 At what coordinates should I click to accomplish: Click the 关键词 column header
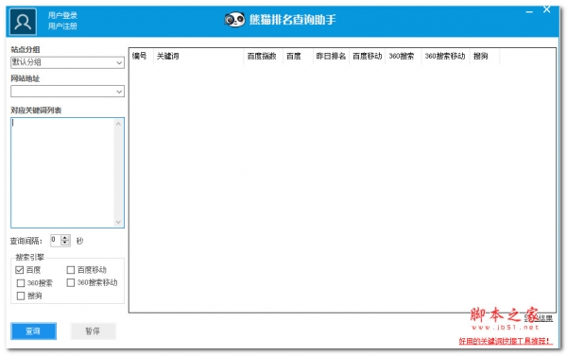coord(198,56)
